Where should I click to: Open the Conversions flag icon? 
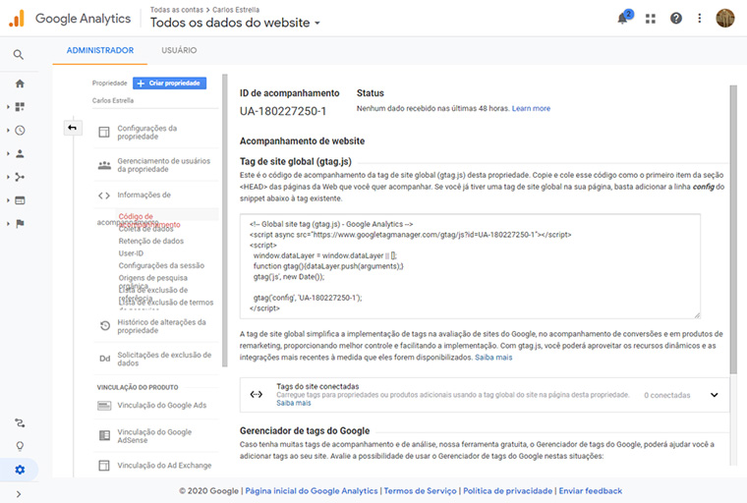pos(20,224)
